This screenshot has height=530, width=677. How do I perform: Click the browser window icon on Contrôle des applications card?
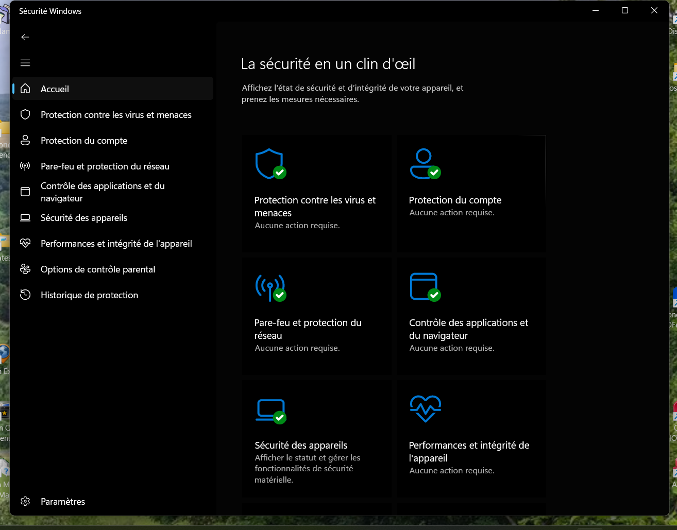tap(425, 287)
